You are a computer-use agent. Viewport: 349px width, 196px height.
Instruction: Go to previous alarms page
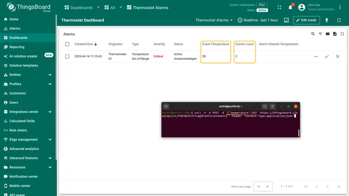pyautogui.click(x=317, y=186)
